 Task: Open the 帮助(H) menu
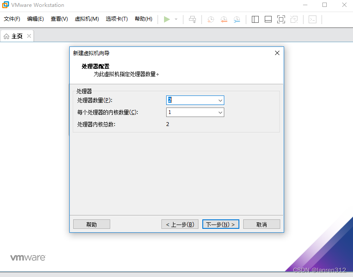pyautogui.click(x=143, y=19)
